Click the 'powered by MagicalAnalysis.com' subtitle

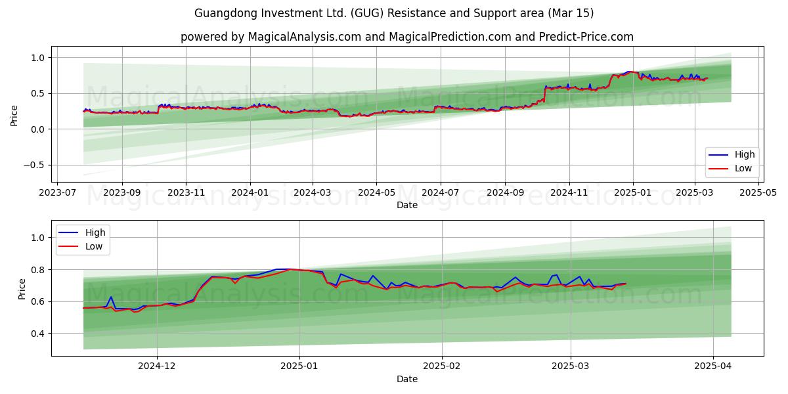pyautogui.click(x=407, y=37)
